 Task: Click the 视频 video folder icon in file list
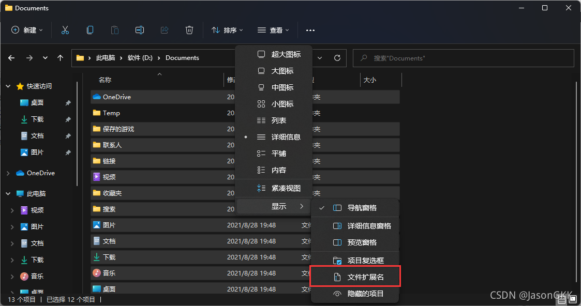97,177
